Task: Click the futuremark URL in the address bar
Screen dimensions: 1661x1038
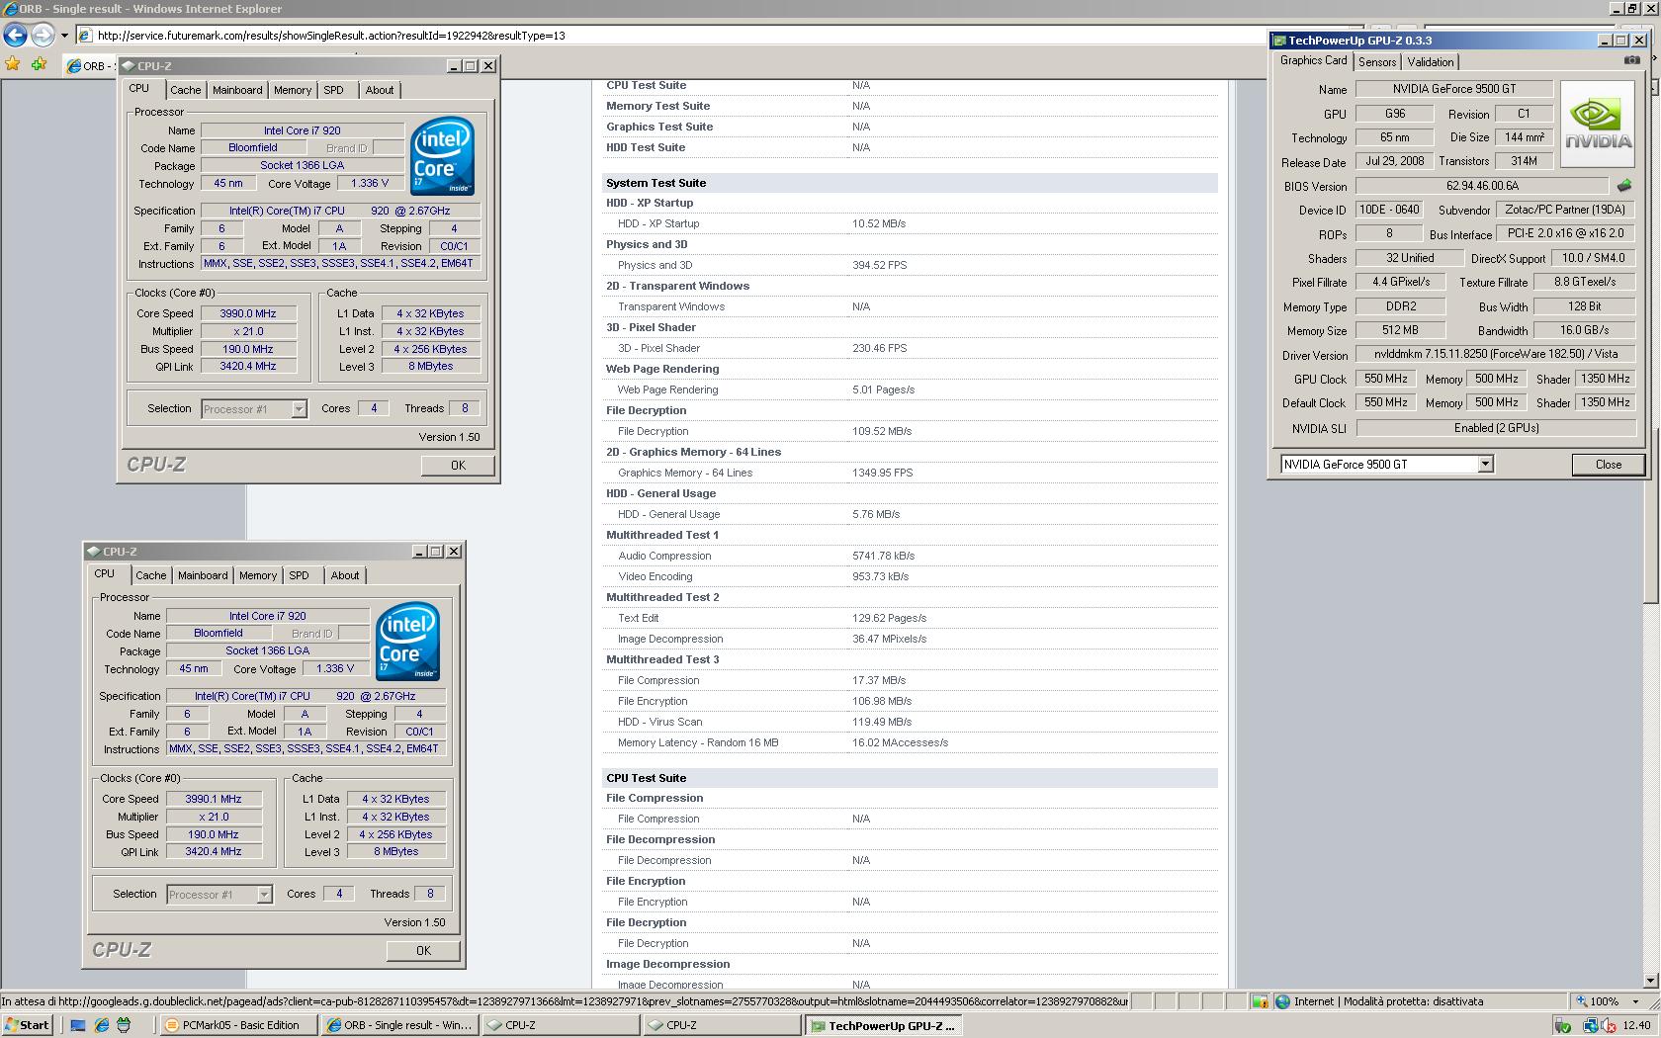Action: pyautogui.click(x=331, y=36)
